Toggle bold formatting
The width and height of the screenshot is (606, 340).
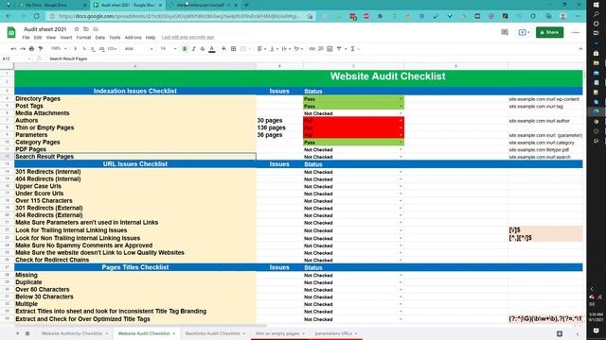click(x=185, y=49)
